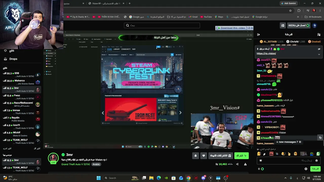Show more bookmarks chevron
Screen dimensions: 324x182
coord(298,17)
